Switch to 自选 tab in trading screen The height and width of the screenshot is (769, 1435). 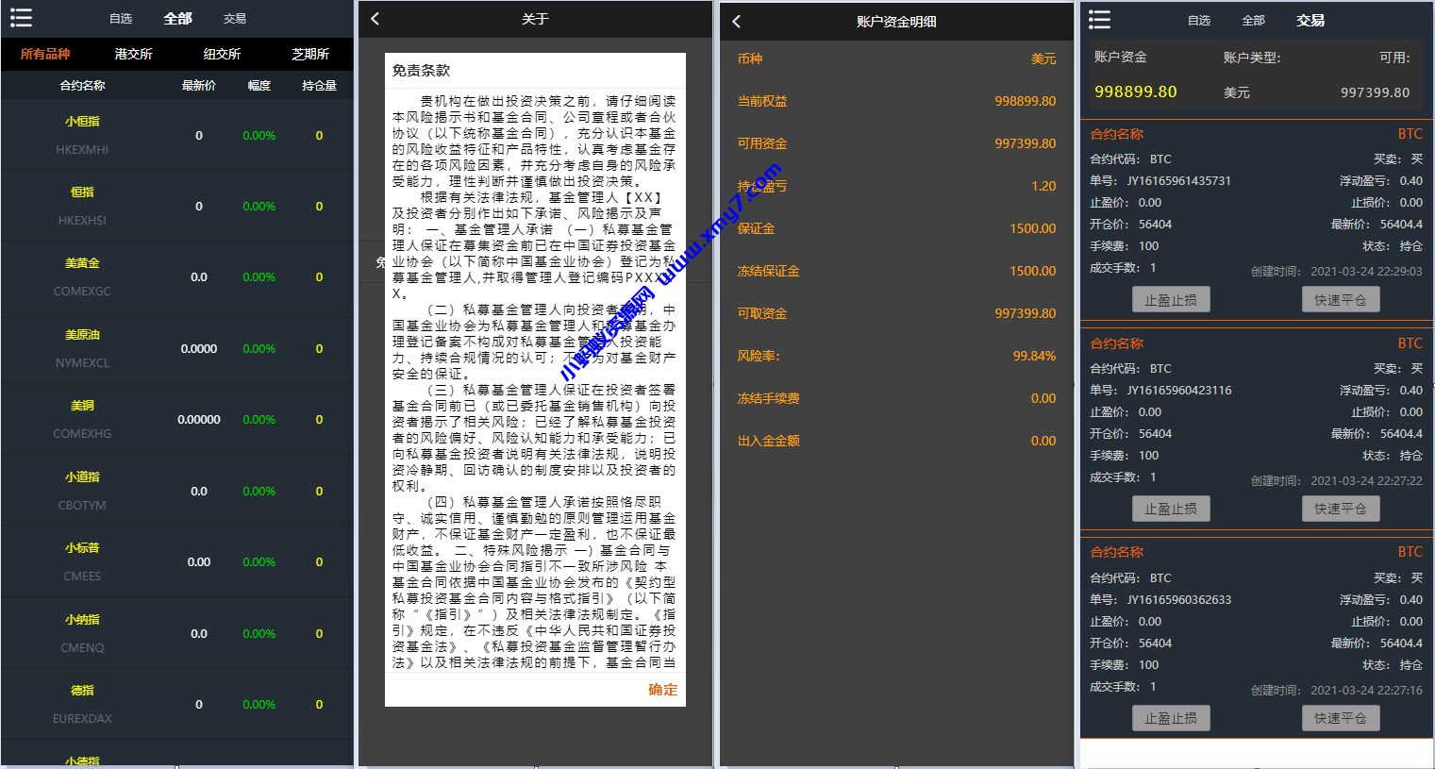tap(1199, 21)
